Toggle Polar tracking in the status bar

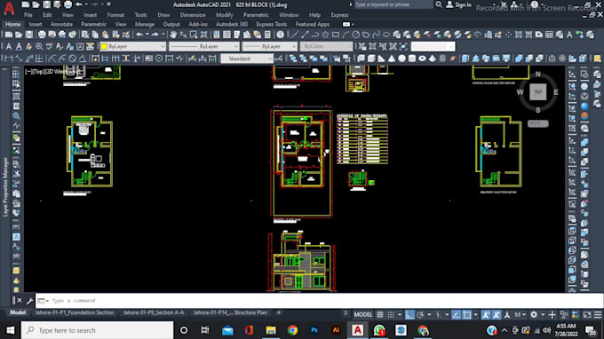pyautogui.click(x=420, y=315)
